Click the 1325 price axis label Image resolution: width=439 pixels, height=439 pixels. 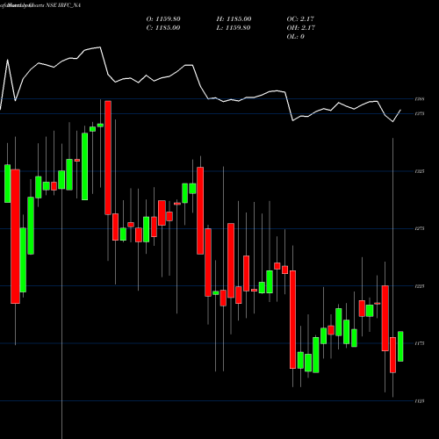pos(420,171)
